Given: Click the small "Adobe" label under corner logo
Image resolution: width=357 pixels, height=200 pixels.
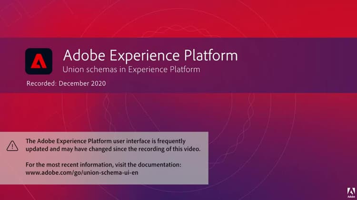Looking at the screenshot, I should [351, 197].
